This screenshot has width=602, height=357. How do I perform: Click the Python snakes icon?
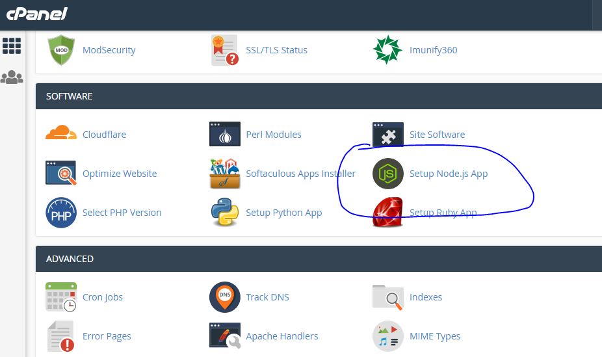224,211
